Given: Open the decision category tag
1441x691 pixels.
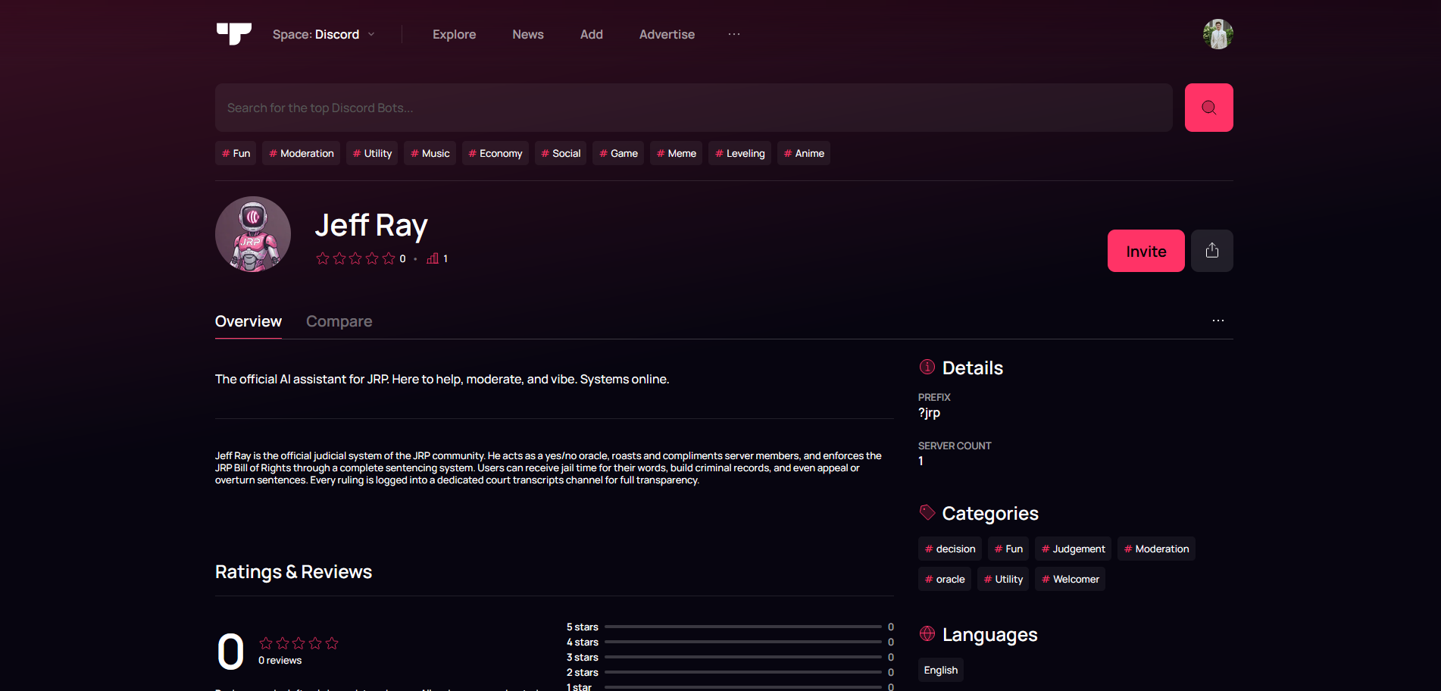Looking at the screenshot, I should tap(950, 549).
